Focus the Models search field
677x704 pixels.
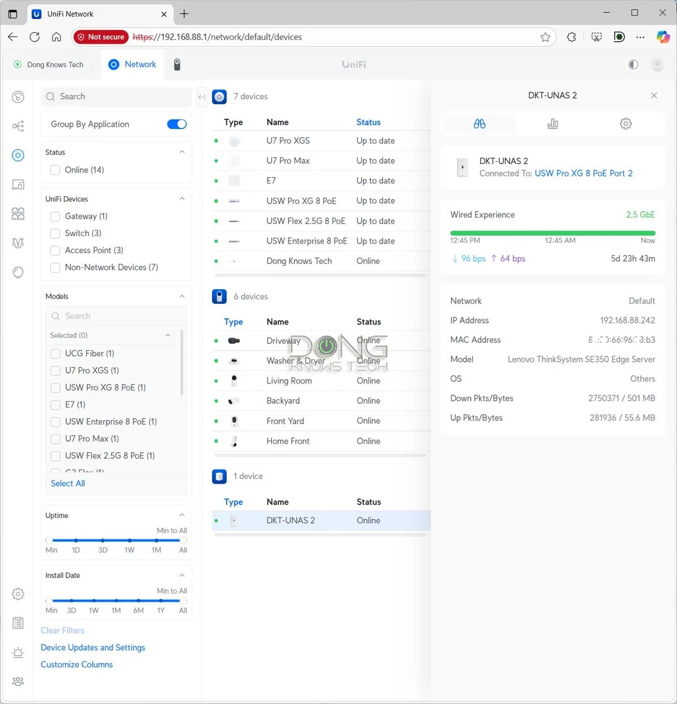tap(116, 316)
